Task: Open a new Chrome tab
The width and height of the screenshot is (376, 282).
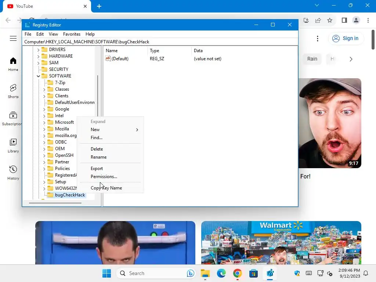Action: pyautogui.click(x=99, y=6)
